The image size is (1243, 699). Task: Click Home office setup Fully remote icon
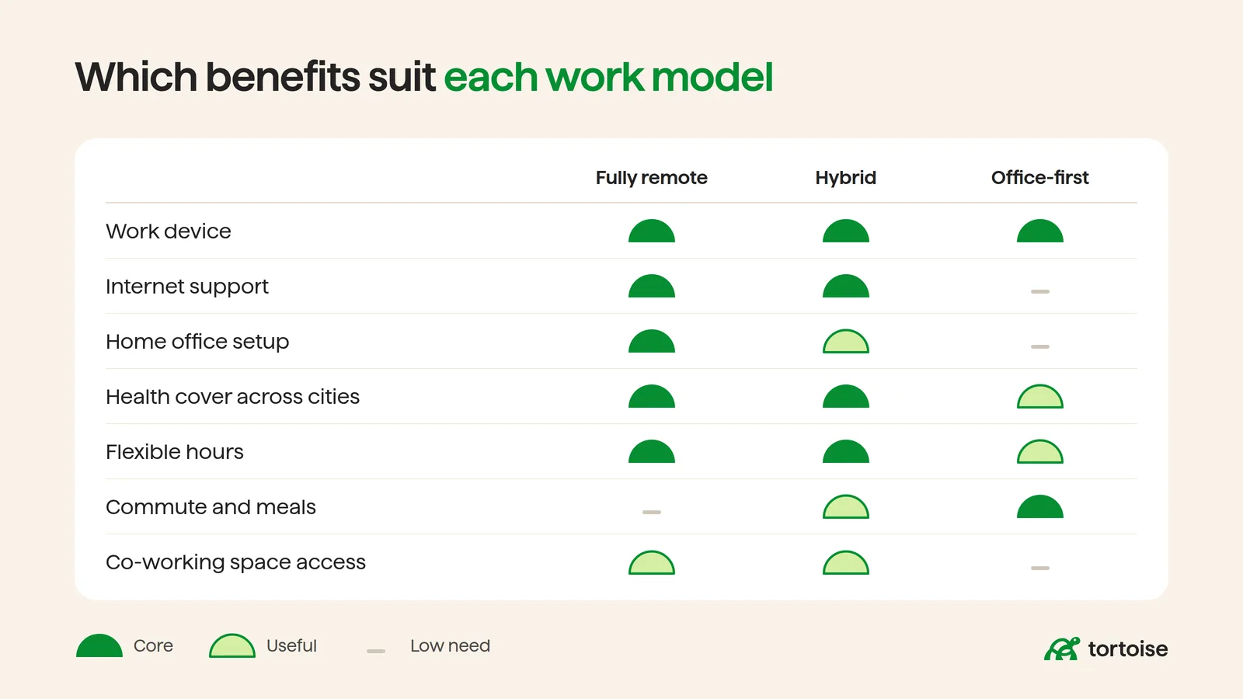(652, 341)
